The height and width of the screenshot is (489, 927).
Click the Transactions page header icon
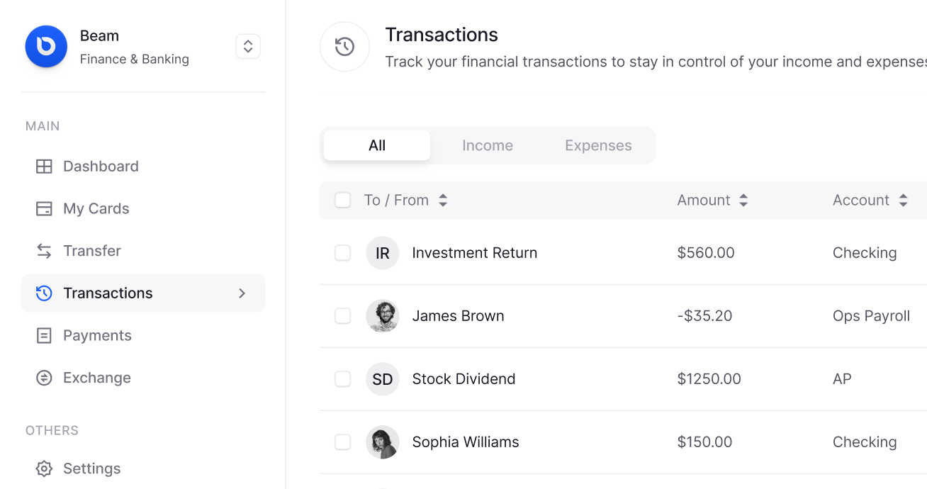(x=344, y=46)
